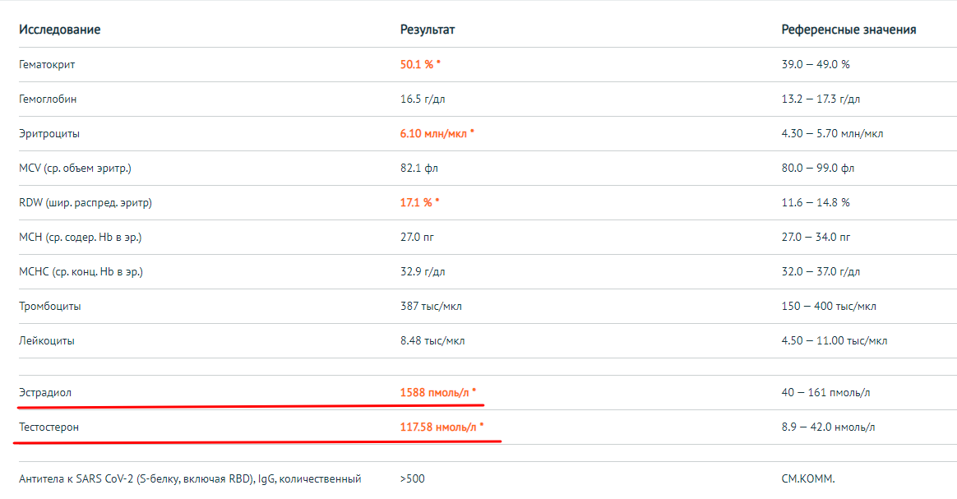Click the "СМ.КОММ." SARS CoV-2 reference note

[x=807, y=478]
